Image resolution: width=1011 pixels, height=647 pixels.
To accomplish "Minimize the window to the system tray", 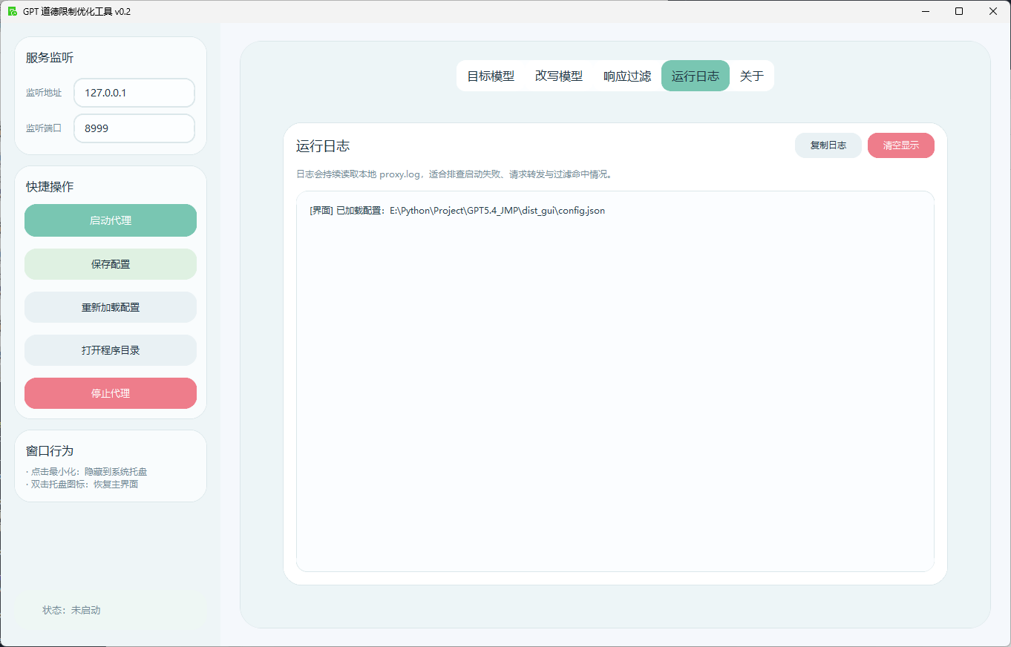I will [x=926, y=11].
